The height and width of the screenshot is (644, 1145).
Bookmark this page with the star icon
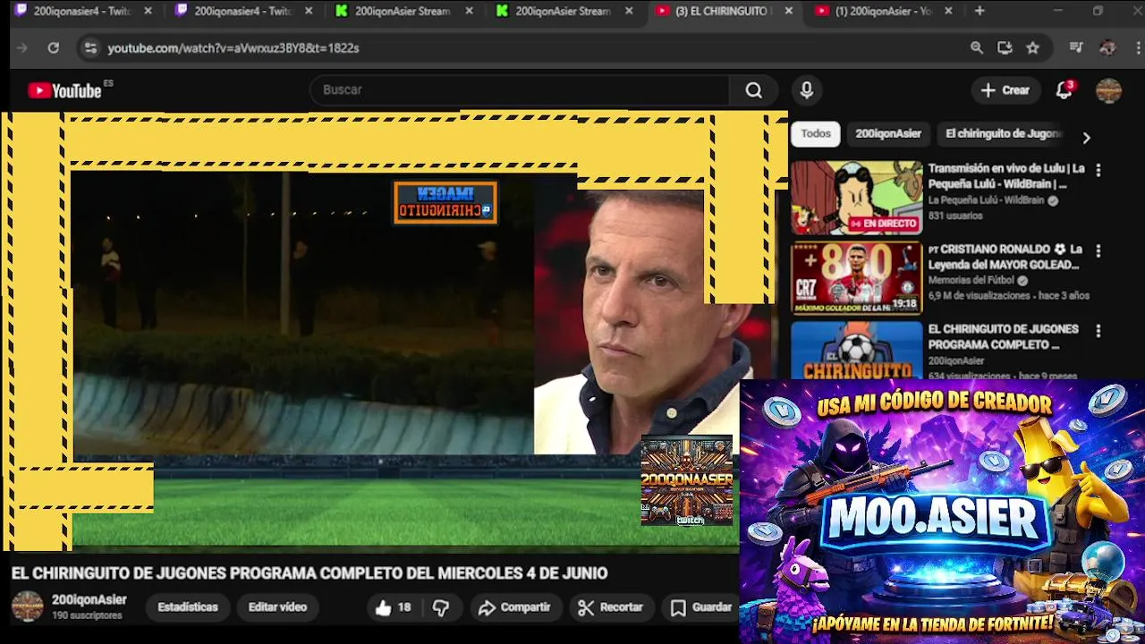click(1033, 48)
